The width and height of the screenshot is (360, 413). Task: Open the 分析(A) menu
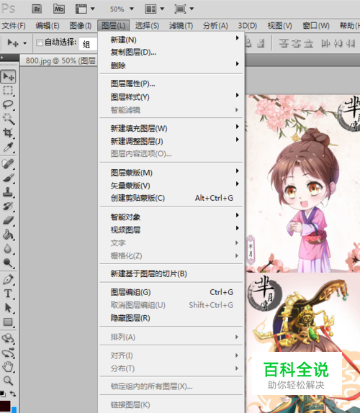coord(215,26)
